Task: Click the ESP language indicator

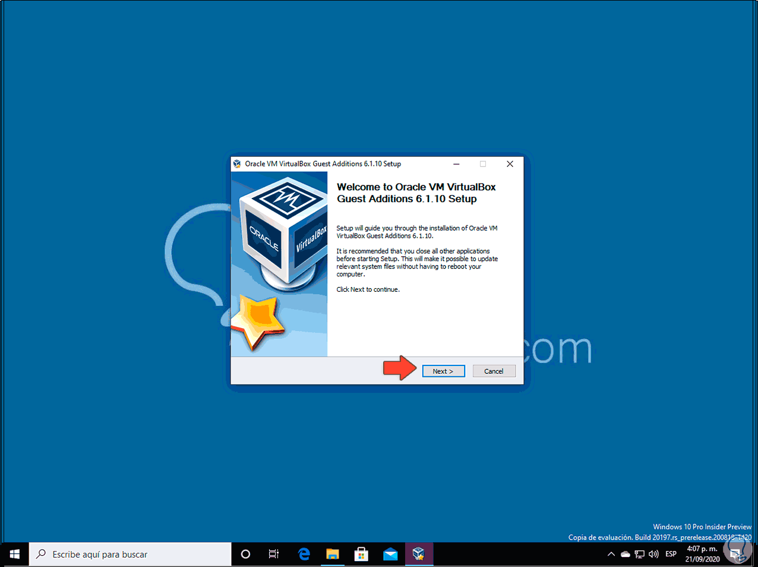Action: 671,554
